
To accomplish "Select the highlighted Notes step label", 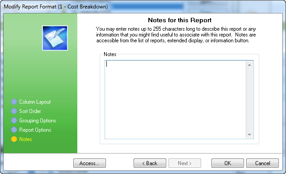I will coord(25,139).
